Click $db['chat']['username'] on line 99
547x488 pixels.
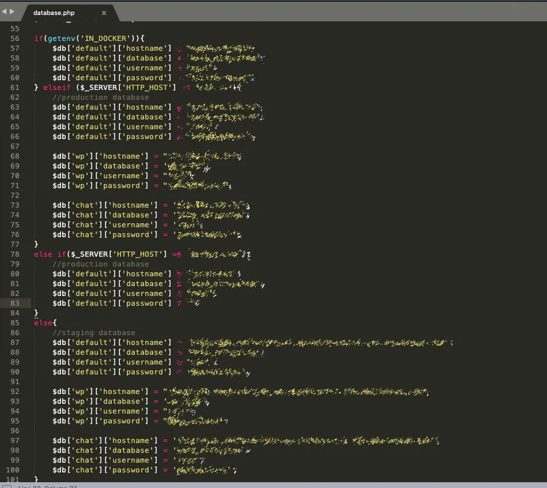coord(105,460)
